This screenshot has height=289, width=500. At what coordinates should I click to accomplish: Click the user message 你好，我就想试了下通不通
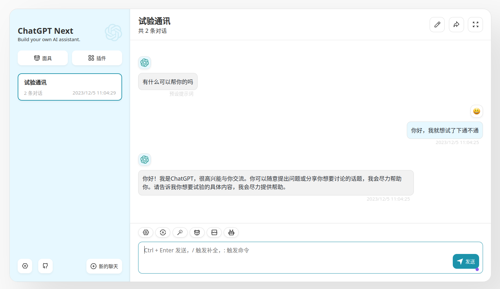click(x=445, y=130)
